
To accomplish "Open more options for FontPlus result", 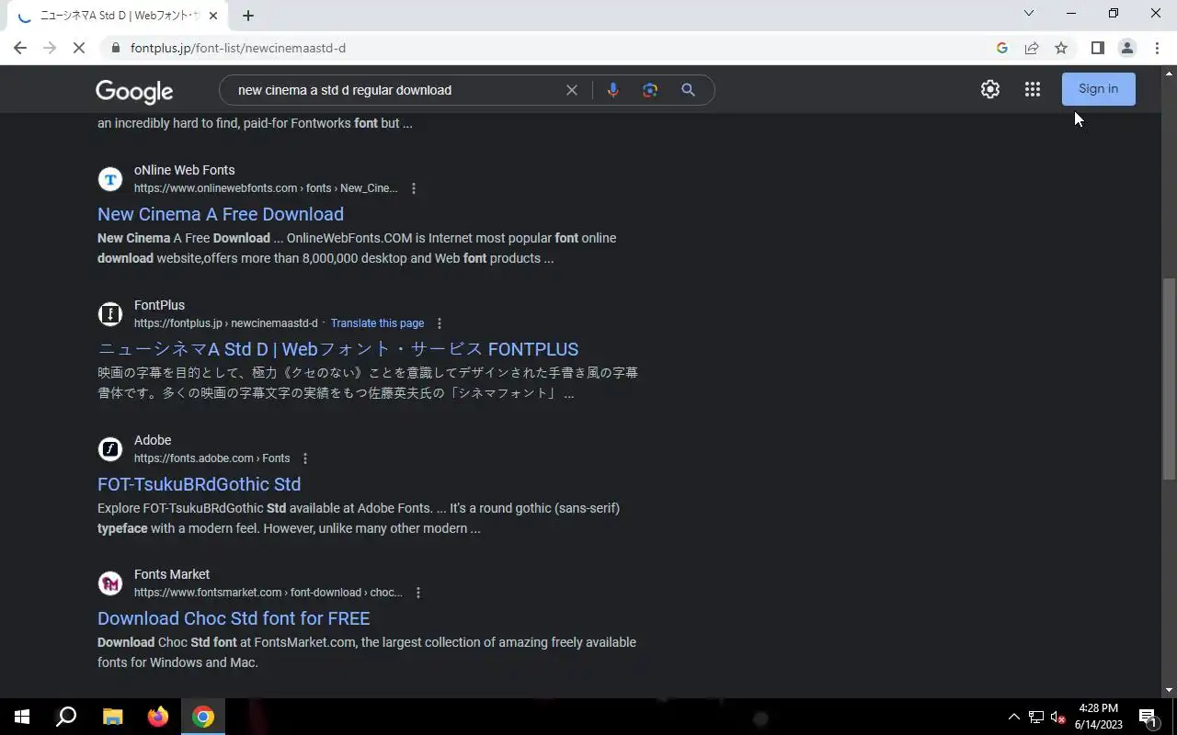I will pos(440,323).
